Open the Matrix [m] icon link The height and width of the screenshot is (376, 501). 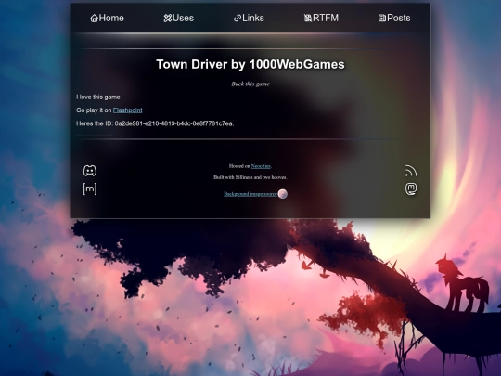click(x=90, y=188)
